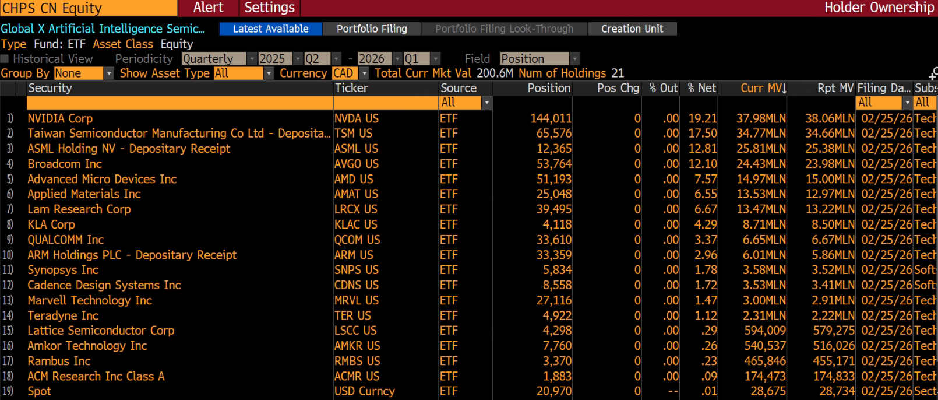Enable the Historical View checkbox
938x400 pixels.
[5, 59]
